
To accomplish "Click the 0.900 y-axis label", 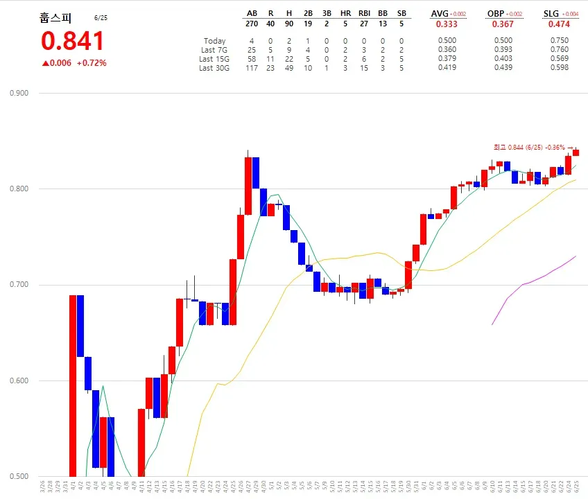I will pyautogui.click(x=19, y=93).
